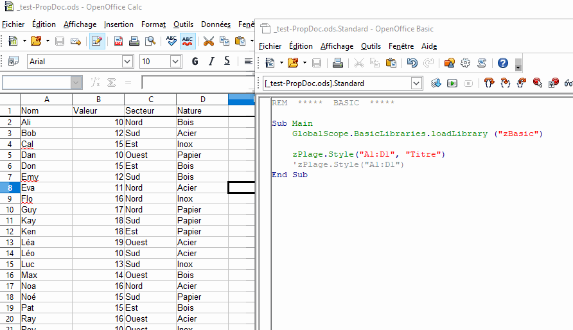Click cell containing "Secteur"
The width and height of the screenshot is (573, 330).
click(150, 110)
